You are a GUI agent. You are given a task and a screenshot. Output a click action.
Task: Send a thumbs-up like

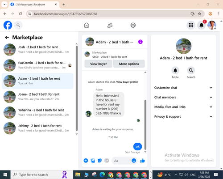(142, 161)
